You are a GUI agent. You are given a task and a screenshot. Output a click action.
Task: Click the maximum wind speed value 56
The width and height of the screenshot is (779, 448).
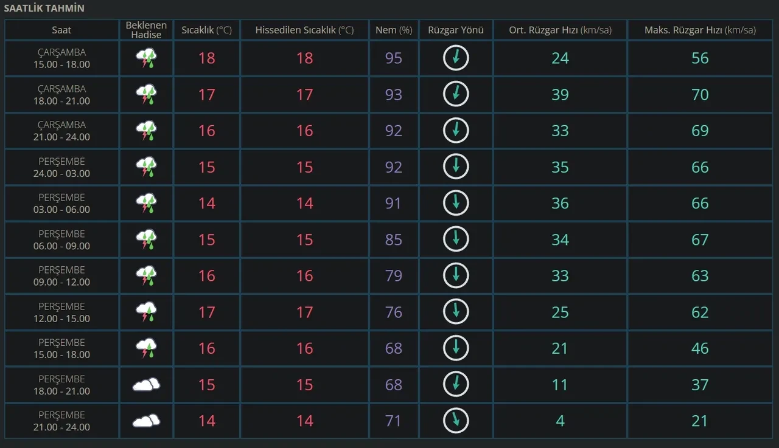(700, 58)
